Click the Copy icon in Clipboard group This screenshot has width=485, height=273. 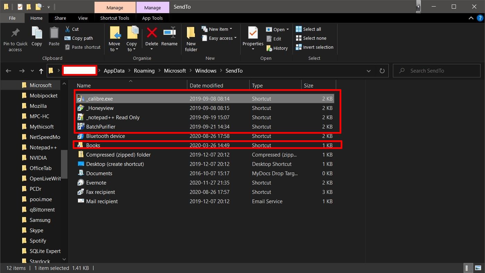tap(37, 33)
